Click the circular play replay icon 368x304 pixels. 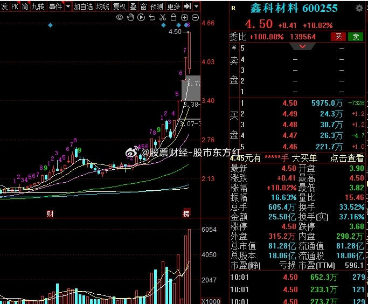(141, 17)
